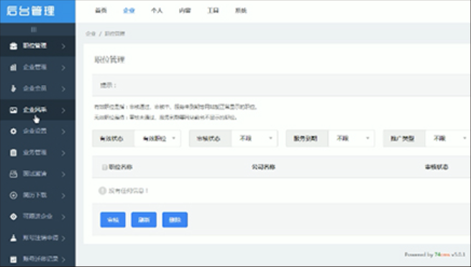Screen dimensions: 471x267
Task: Expand 企业风采 with its chevron arrow
Action: [63, 110]
